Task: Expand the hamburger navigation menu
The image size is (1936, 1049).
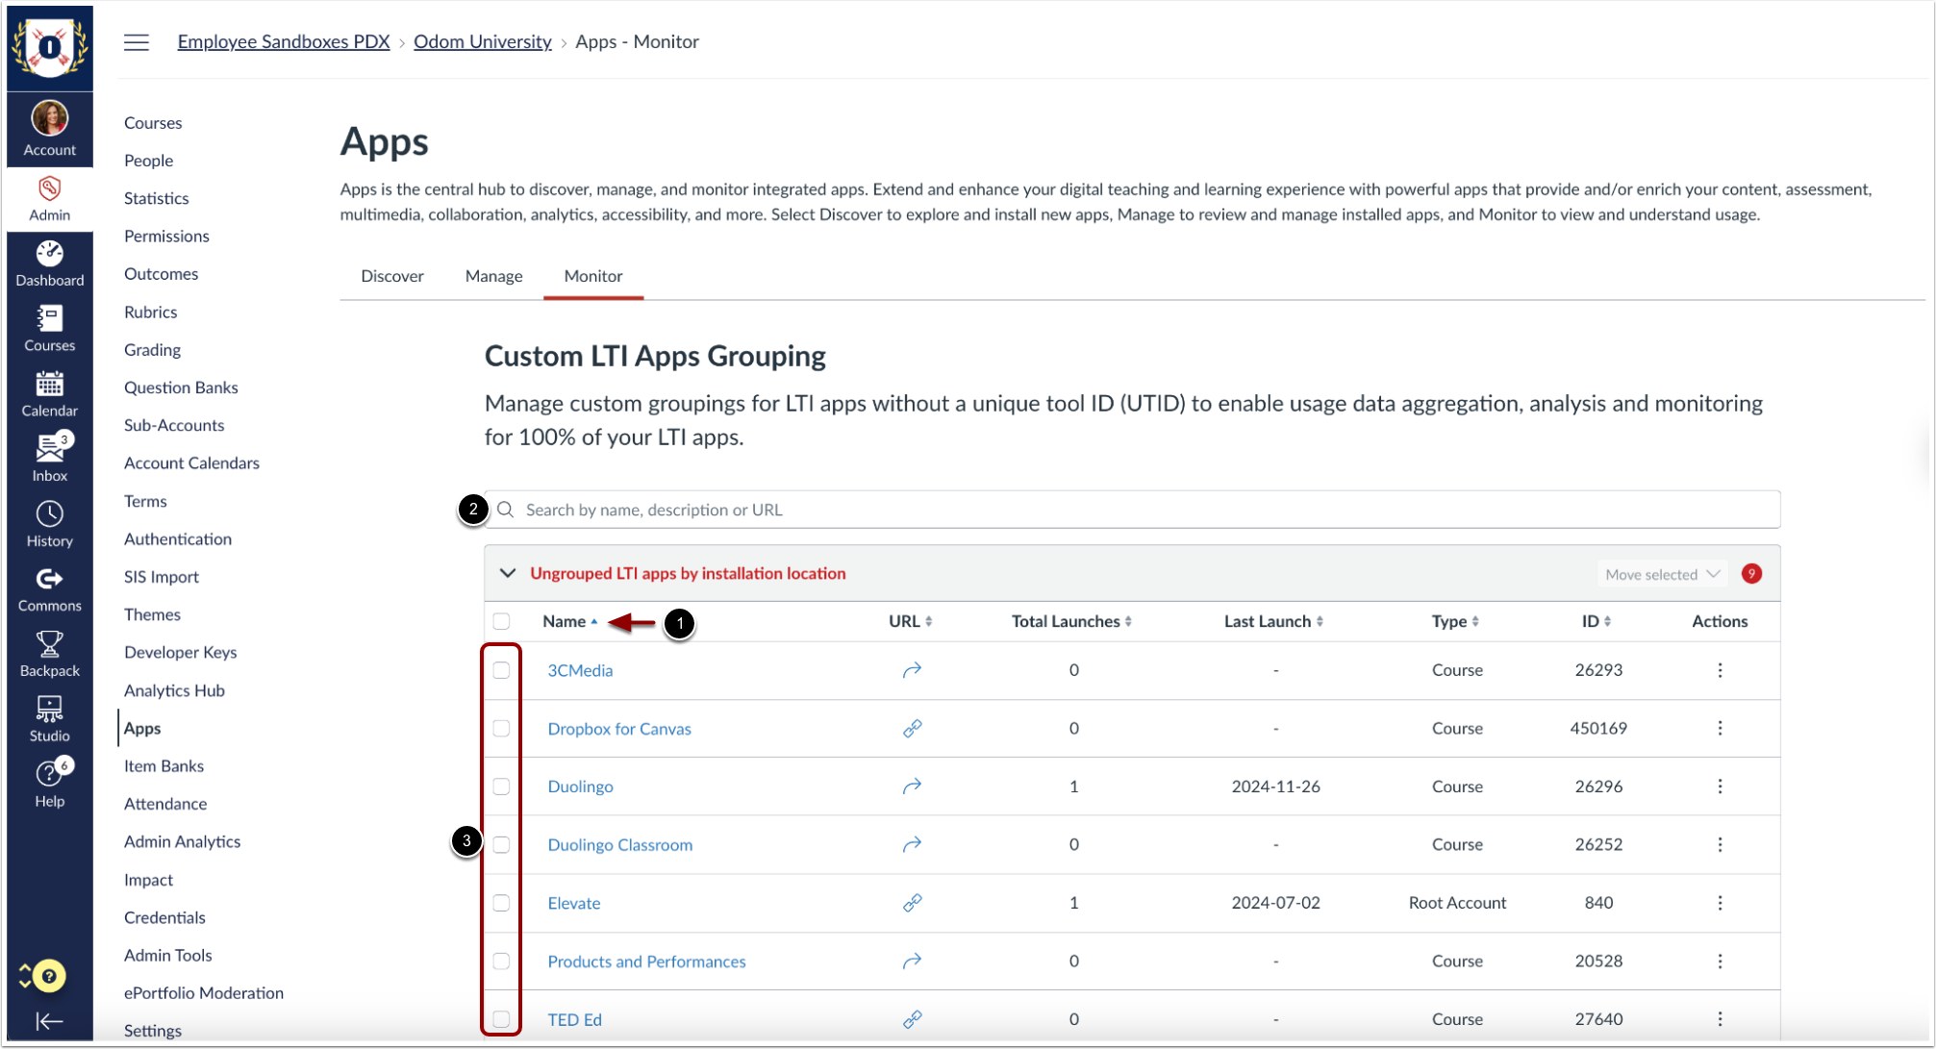Action: tap(136, 41)
